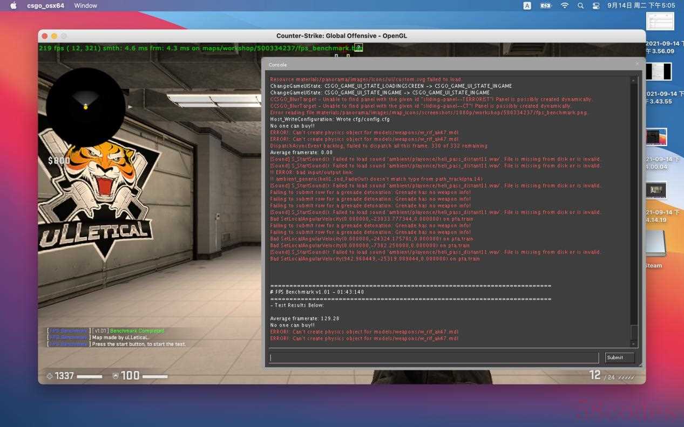Open Control Center icon
This screenshot has height=427, width=684.
596,5
